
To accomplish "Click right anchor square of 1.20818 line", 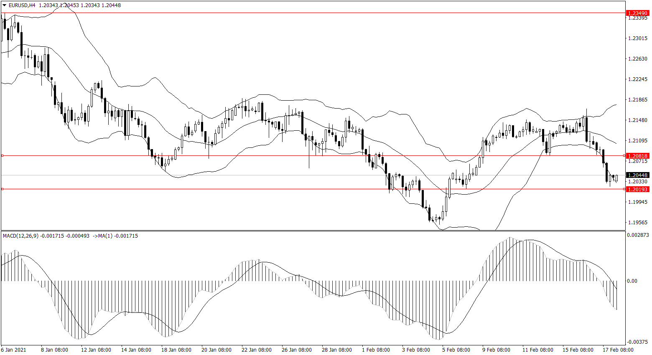I will pyautogui.click(x=624, y=155).
